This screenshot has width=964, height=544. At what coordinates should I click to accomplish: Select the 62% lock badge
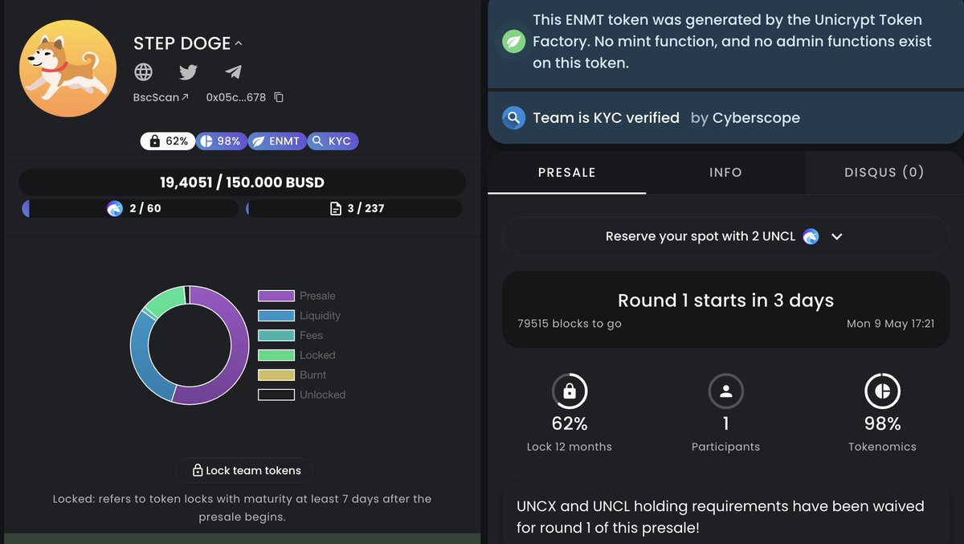coord(167,141)
